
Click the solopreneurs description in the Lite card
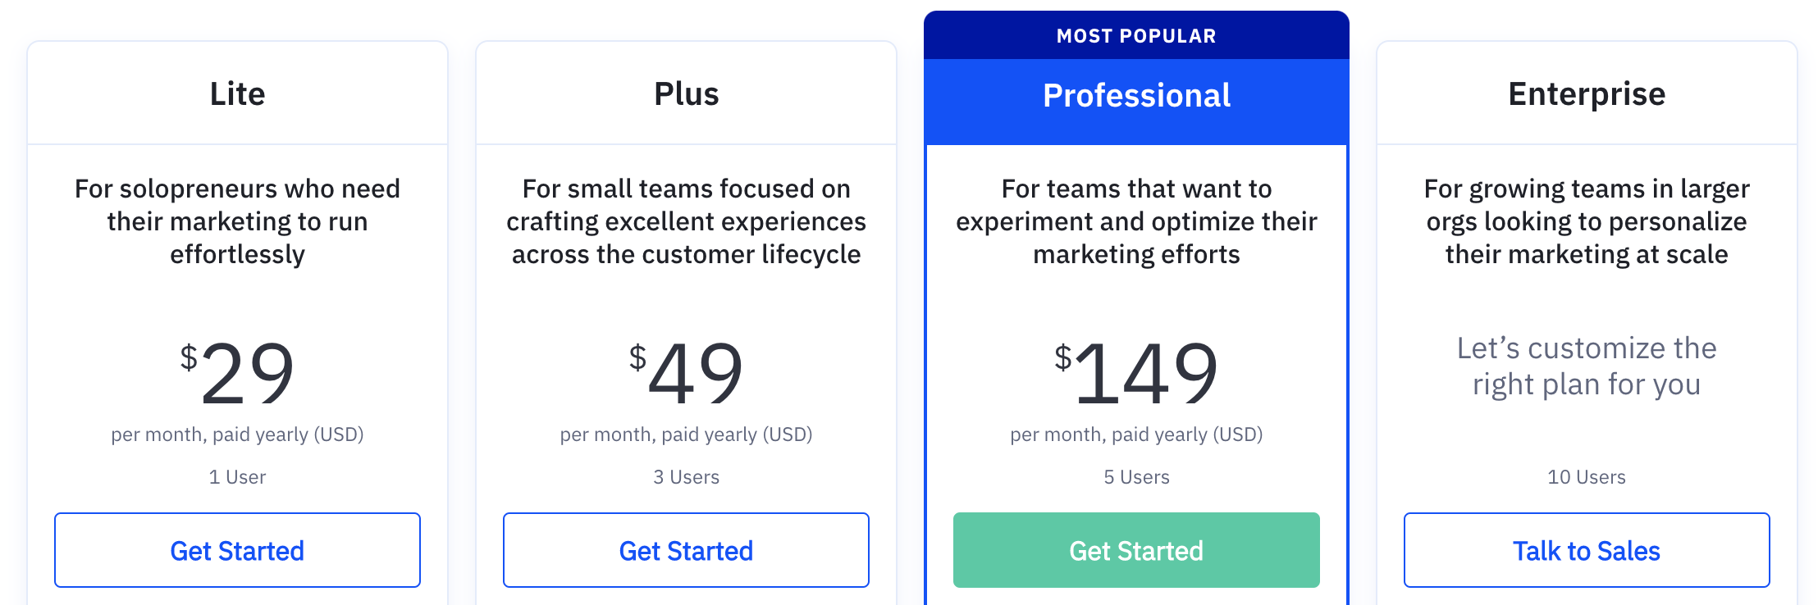tap(237, 221)
